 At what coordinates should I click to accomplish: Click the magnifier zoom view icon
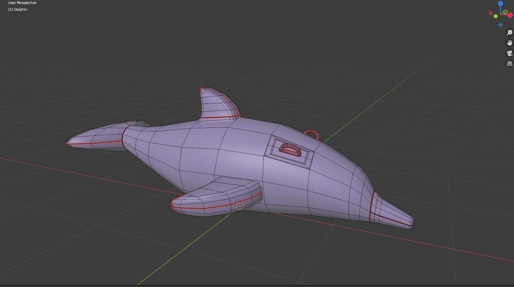tap(509, 33)
